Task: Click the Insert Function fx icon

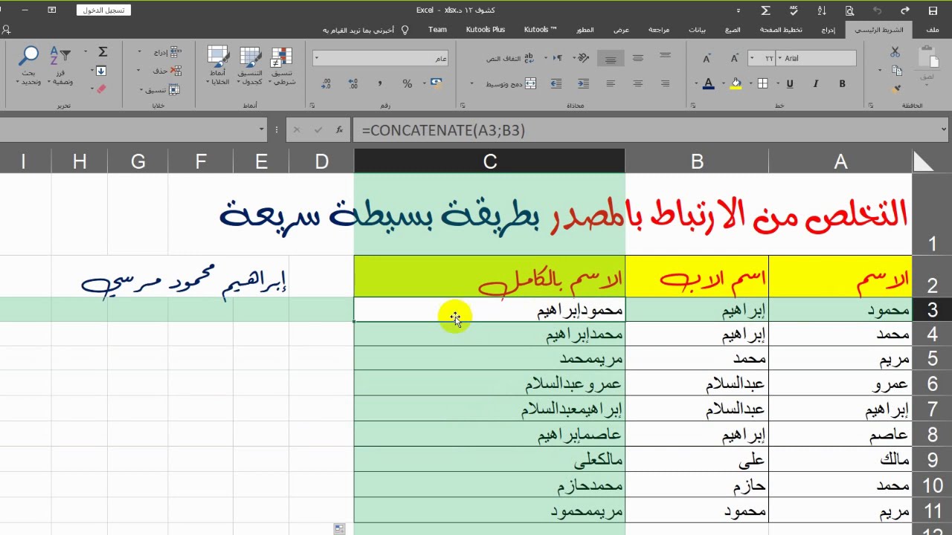Action: pos(339,130)
